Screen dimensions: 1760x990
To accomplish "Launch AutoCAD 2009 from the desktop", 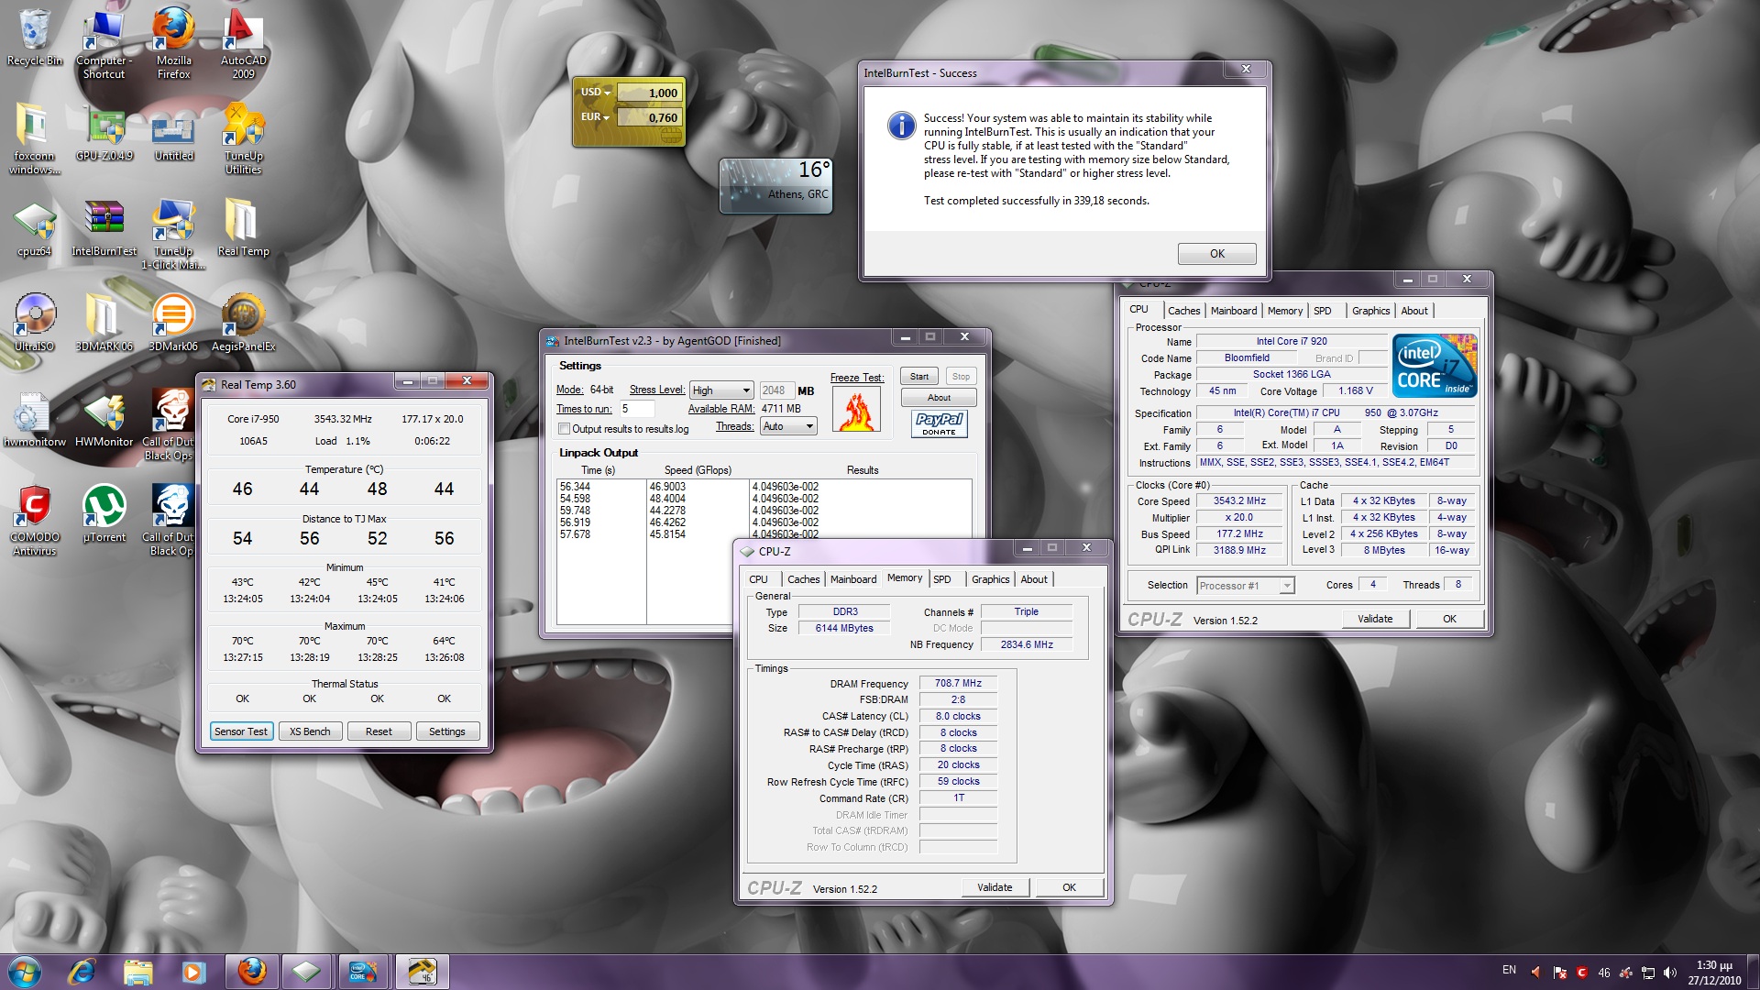I will point(243,41).
